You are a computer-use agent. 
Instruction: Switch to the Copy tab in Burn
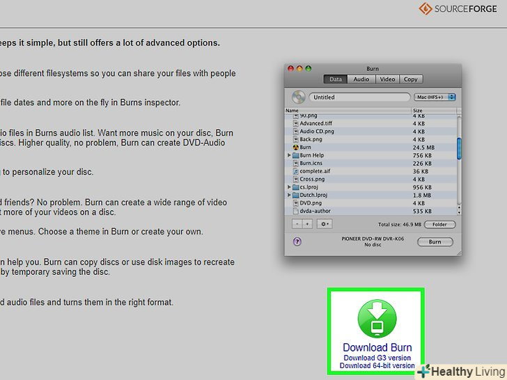(411, 79)
